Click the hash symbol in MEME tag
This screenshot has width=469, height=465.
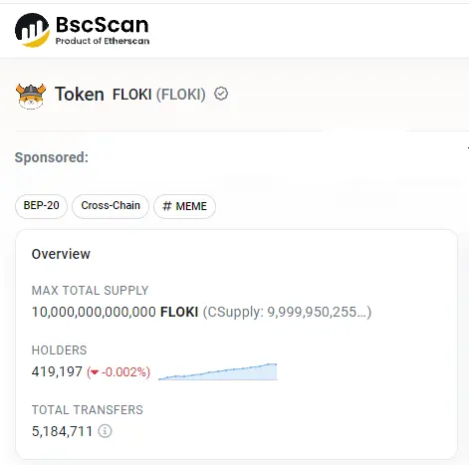[167, 206]
